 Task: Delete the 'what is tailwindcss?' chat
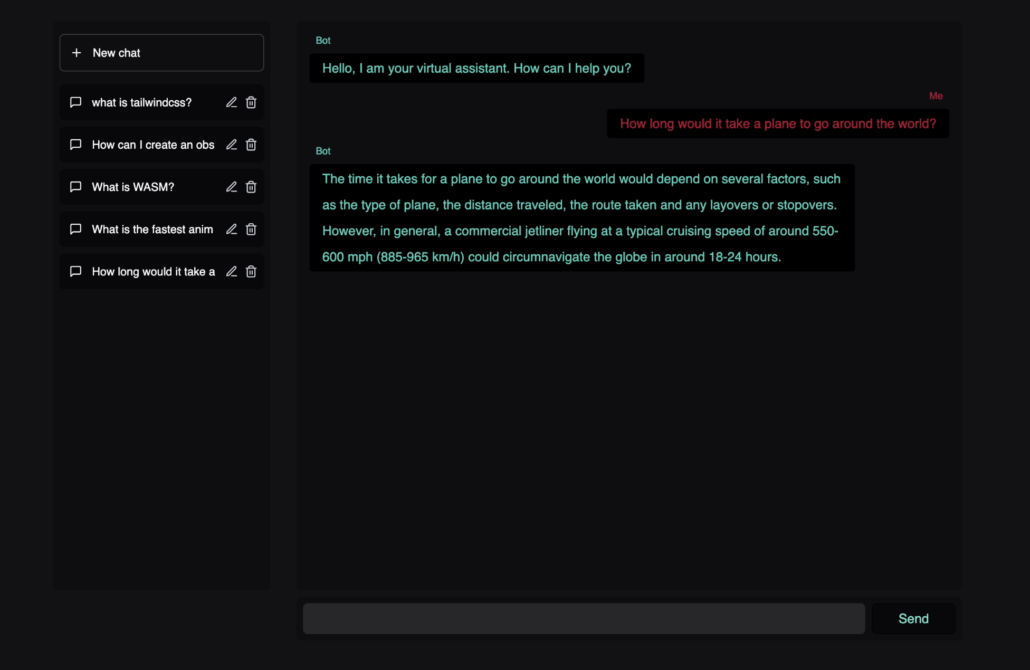[x=251, y=102]
